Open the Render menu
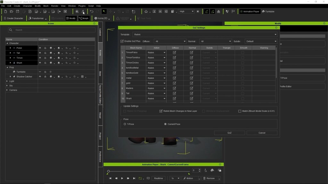Image resolution: width=328 pixels, height=184 pixels. point(54,6)
